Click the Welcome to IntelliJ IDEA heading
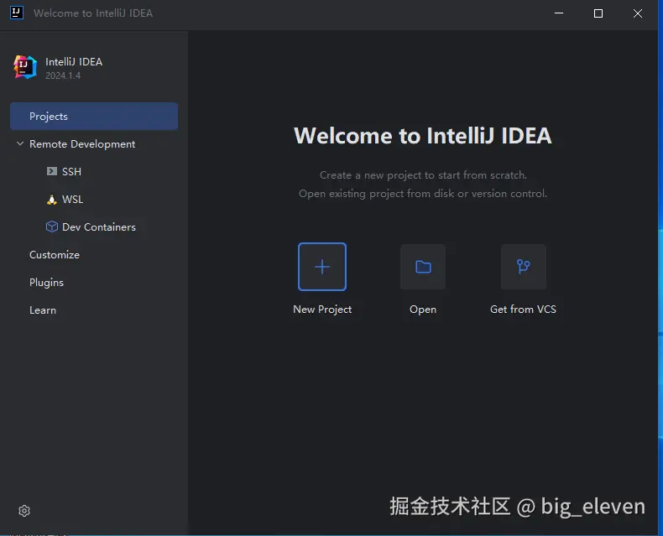The height and width of the screenshot is (536, 663). tap(423, 136)
